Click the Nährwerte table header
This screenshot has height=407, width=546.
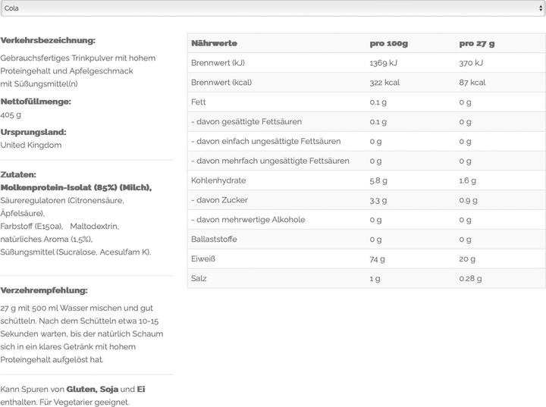click(x=215, y=43)
